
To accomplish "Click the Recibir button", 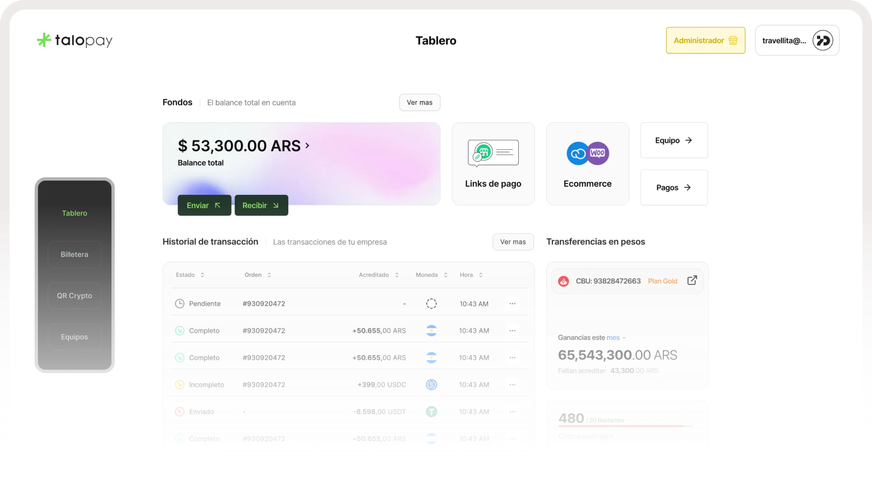I will click(x=261, y=205).
